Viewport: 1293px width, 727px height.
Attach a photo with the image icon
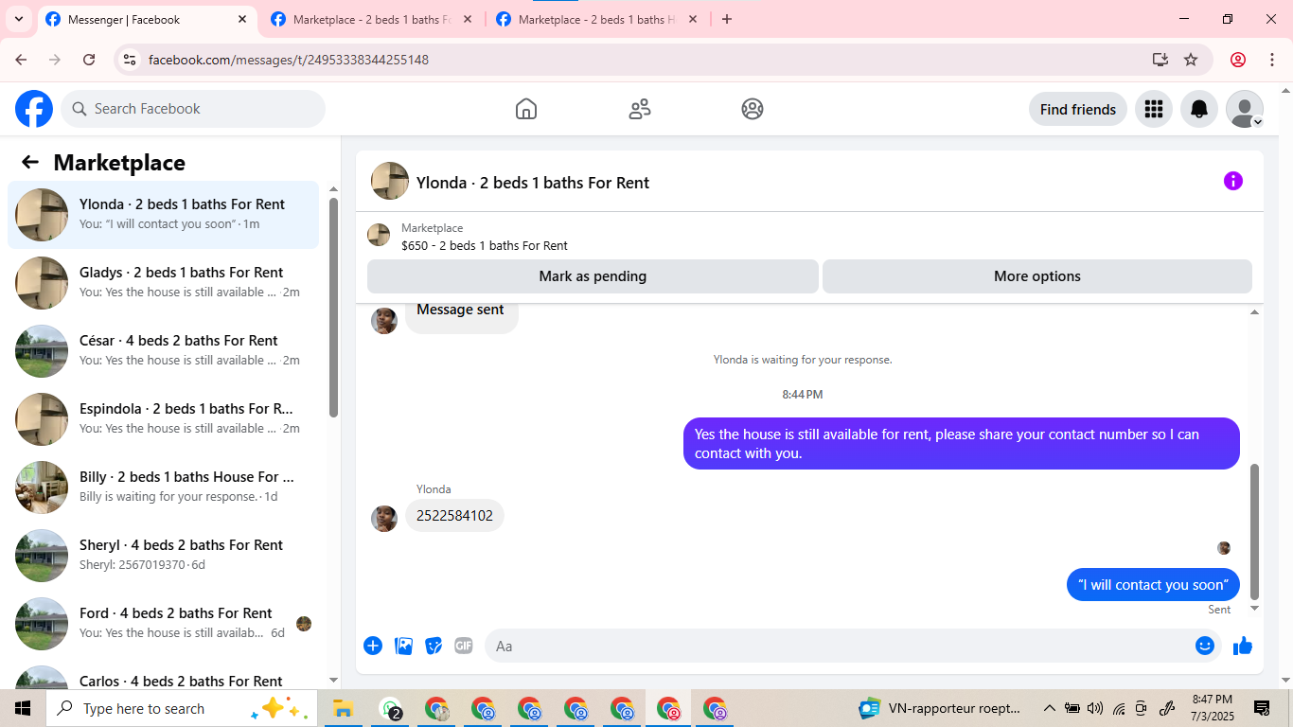tap(403, 646)
